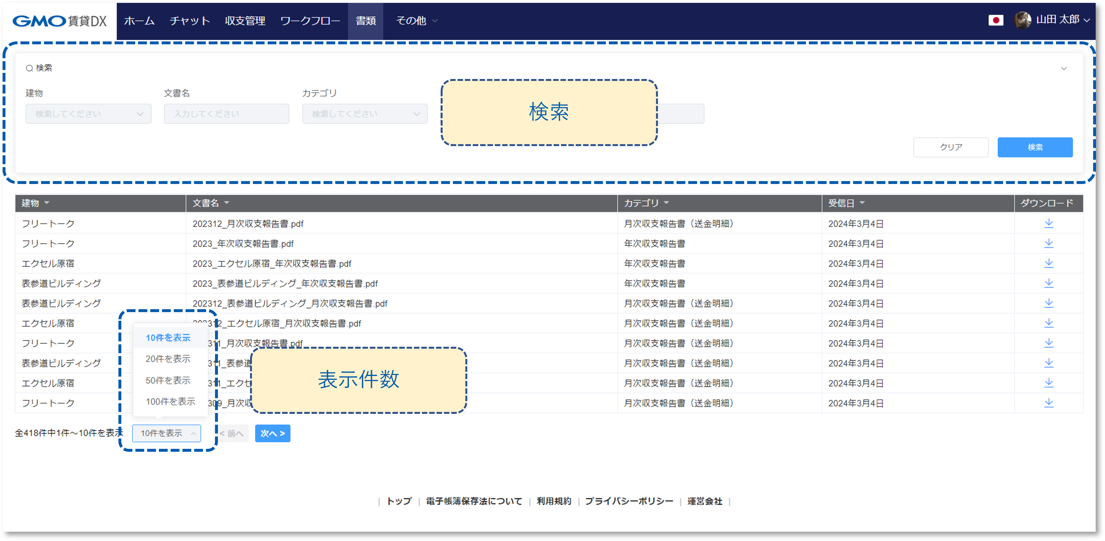Toggle sorting on the カテゴリ column
Viewport: 1105px width, 541px height.
666,203
